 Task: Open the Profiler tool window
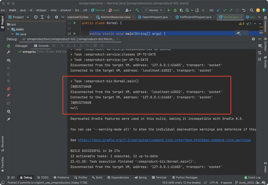81,178
